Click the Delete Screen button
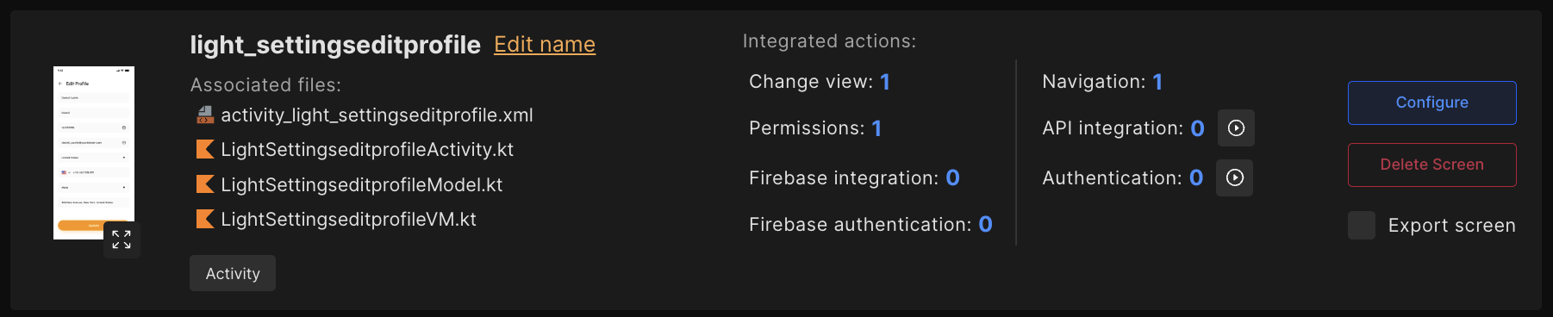 (x=1432, y=165)
